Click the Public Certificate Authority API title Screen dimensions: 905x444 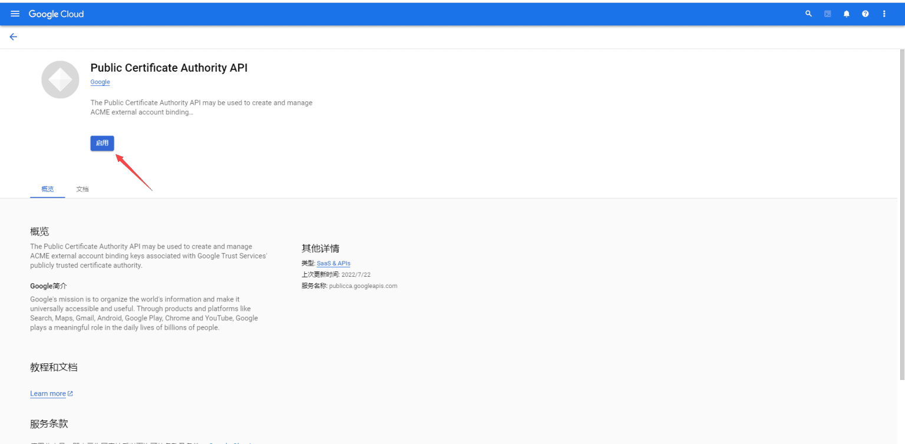click(169, 68)
